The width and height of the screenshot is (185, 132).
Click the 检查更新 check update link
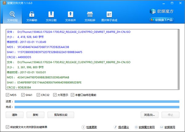coord(92,127)
